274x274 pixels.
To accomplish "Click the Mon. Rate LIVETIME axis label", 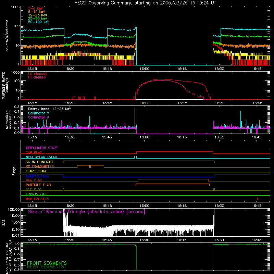I will click(9, 257).
